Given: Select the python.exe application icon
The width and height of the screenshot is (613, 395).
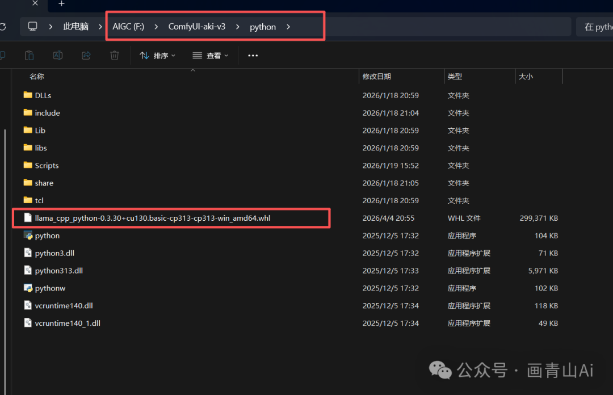Looking at the screenshot, I should tap(28, 235).
